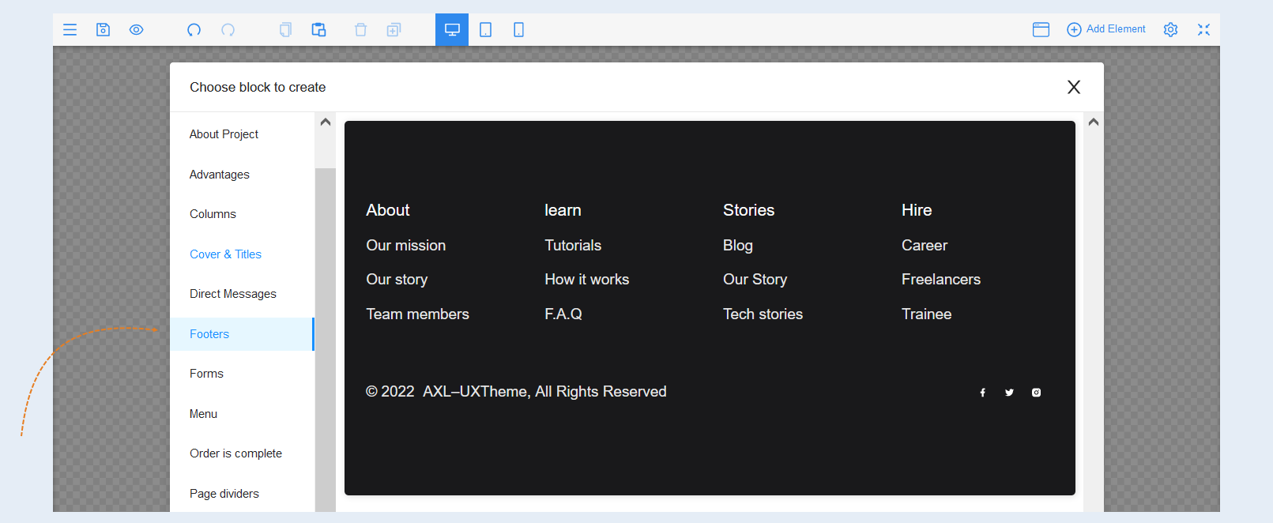Click category list scroll up arrow
Screen dimensions: 1273x523
pos(326,122)
